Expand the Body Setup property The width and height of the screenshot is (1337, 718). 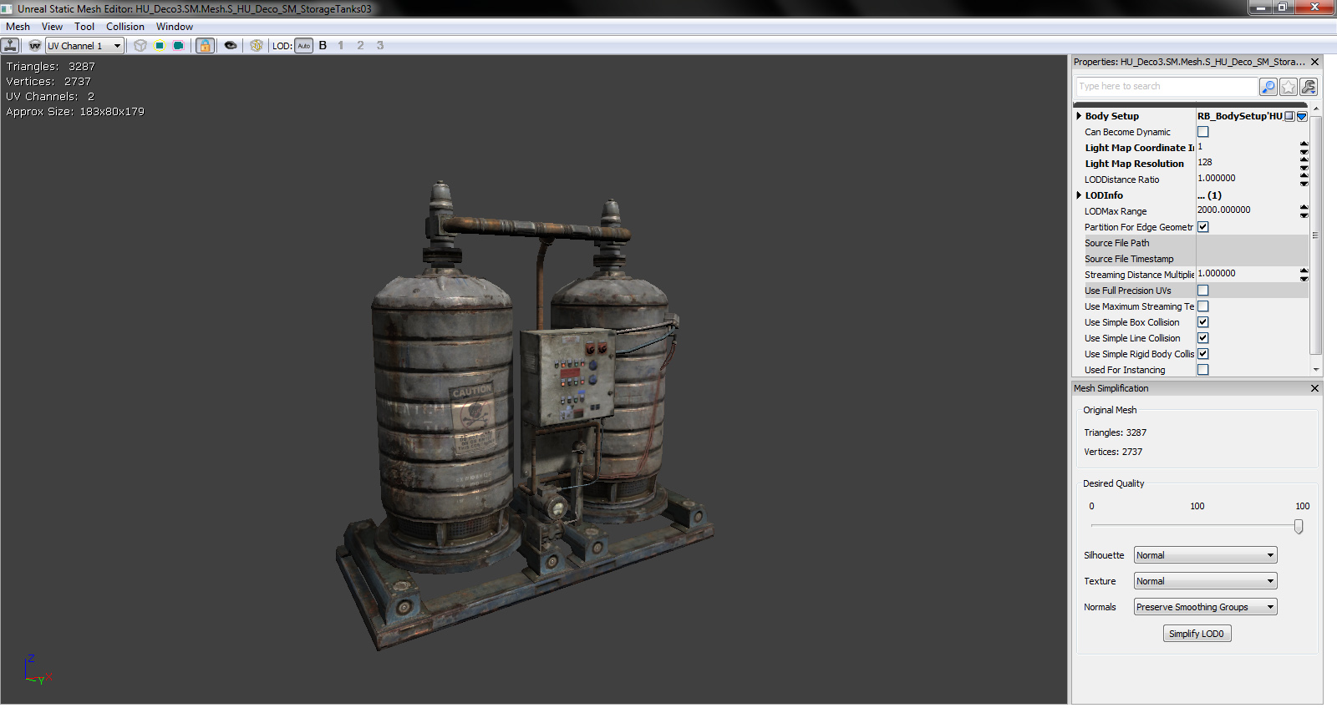point(1079,116)
